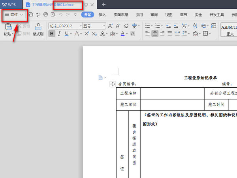The height and width of the screenshot is (178, 237).
Task: Click the 粘贴 paste icon
Action: [x=8, y=27]
